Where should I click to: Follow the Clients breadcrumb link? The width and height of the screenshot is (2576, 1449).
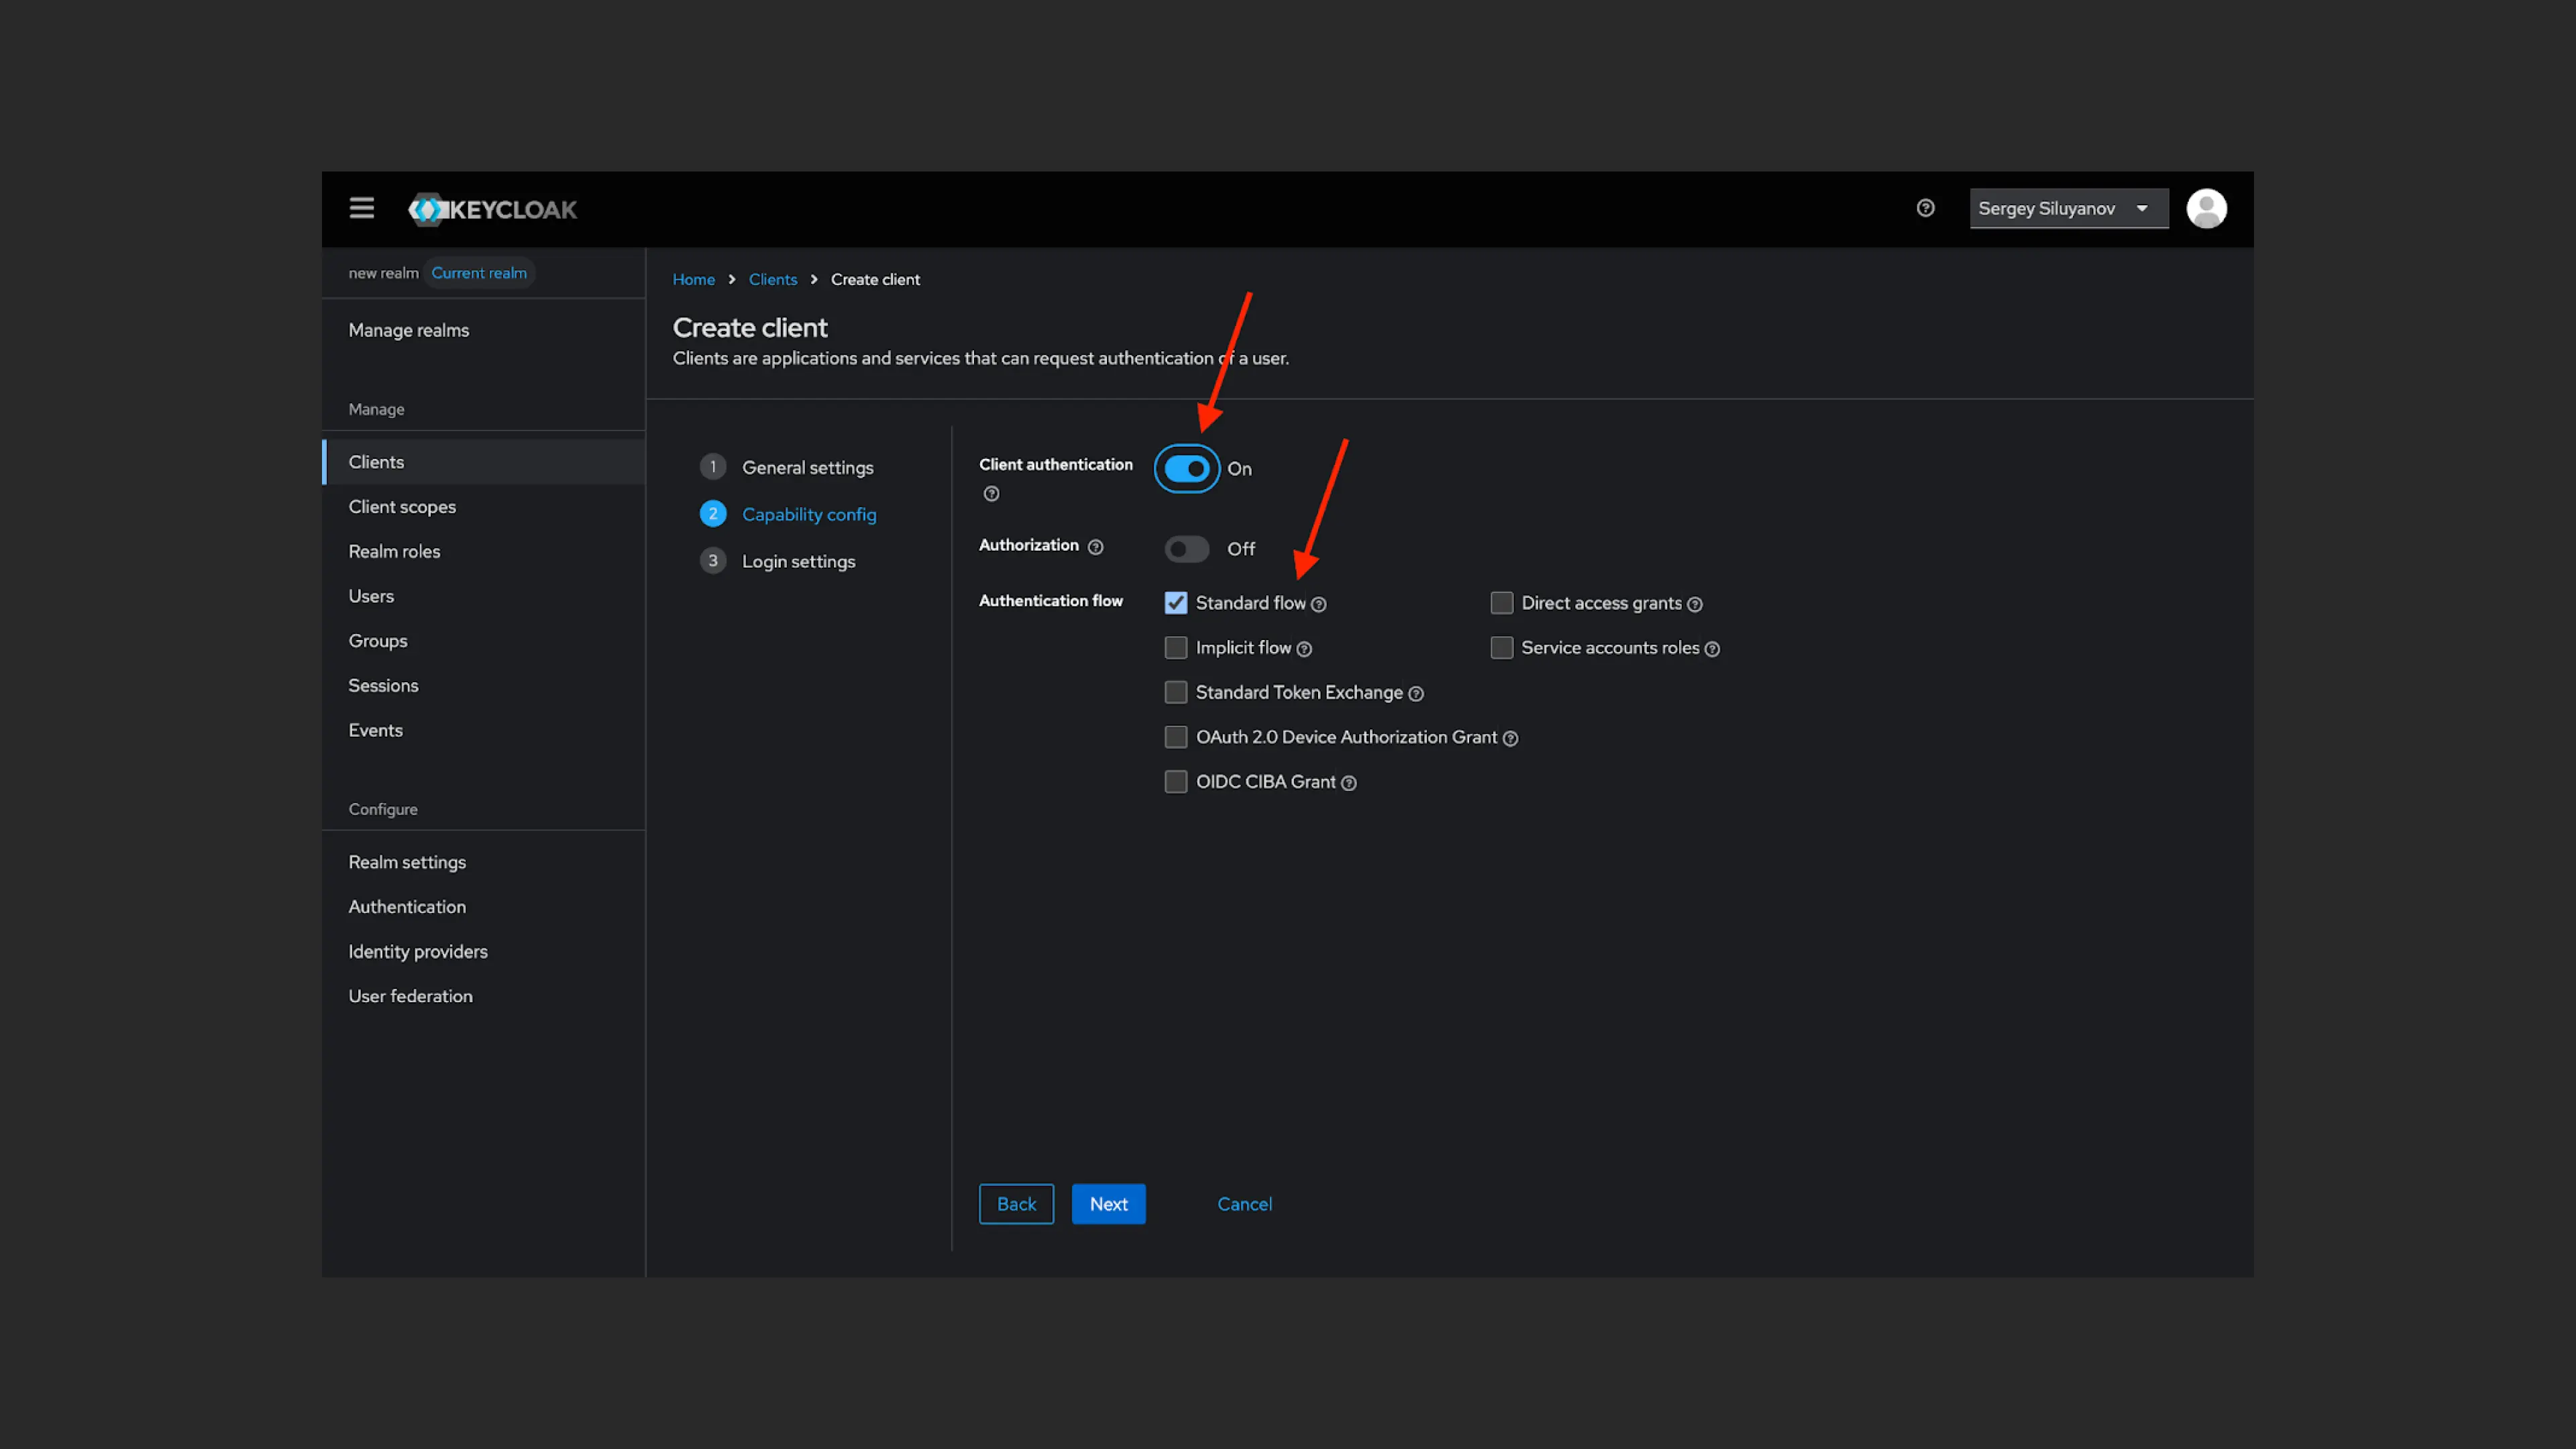(772, 279)
